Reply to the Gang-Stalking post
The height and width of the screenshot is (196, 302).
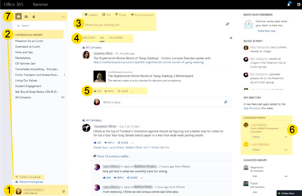click(109, 91)
